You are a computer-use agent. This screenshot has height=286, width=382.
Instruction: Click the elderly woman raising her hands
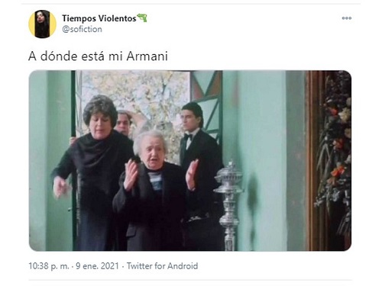pyautogui.click(x=153, y=191)
